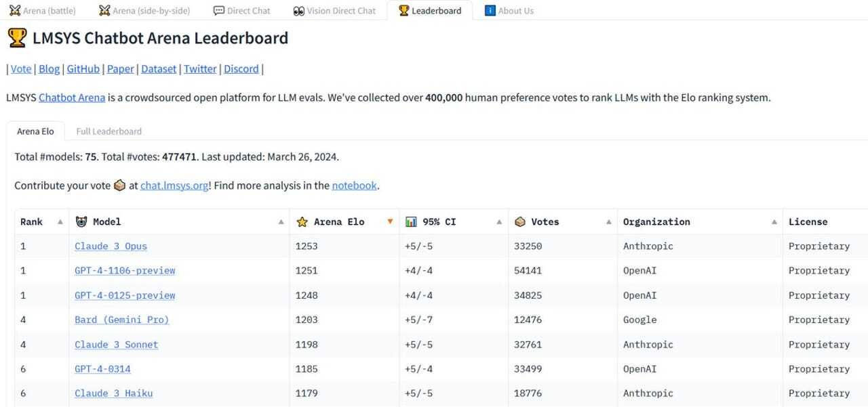
Task: Open the analysis notebook link
Action: pyautogui.click(x=354, y=186)
